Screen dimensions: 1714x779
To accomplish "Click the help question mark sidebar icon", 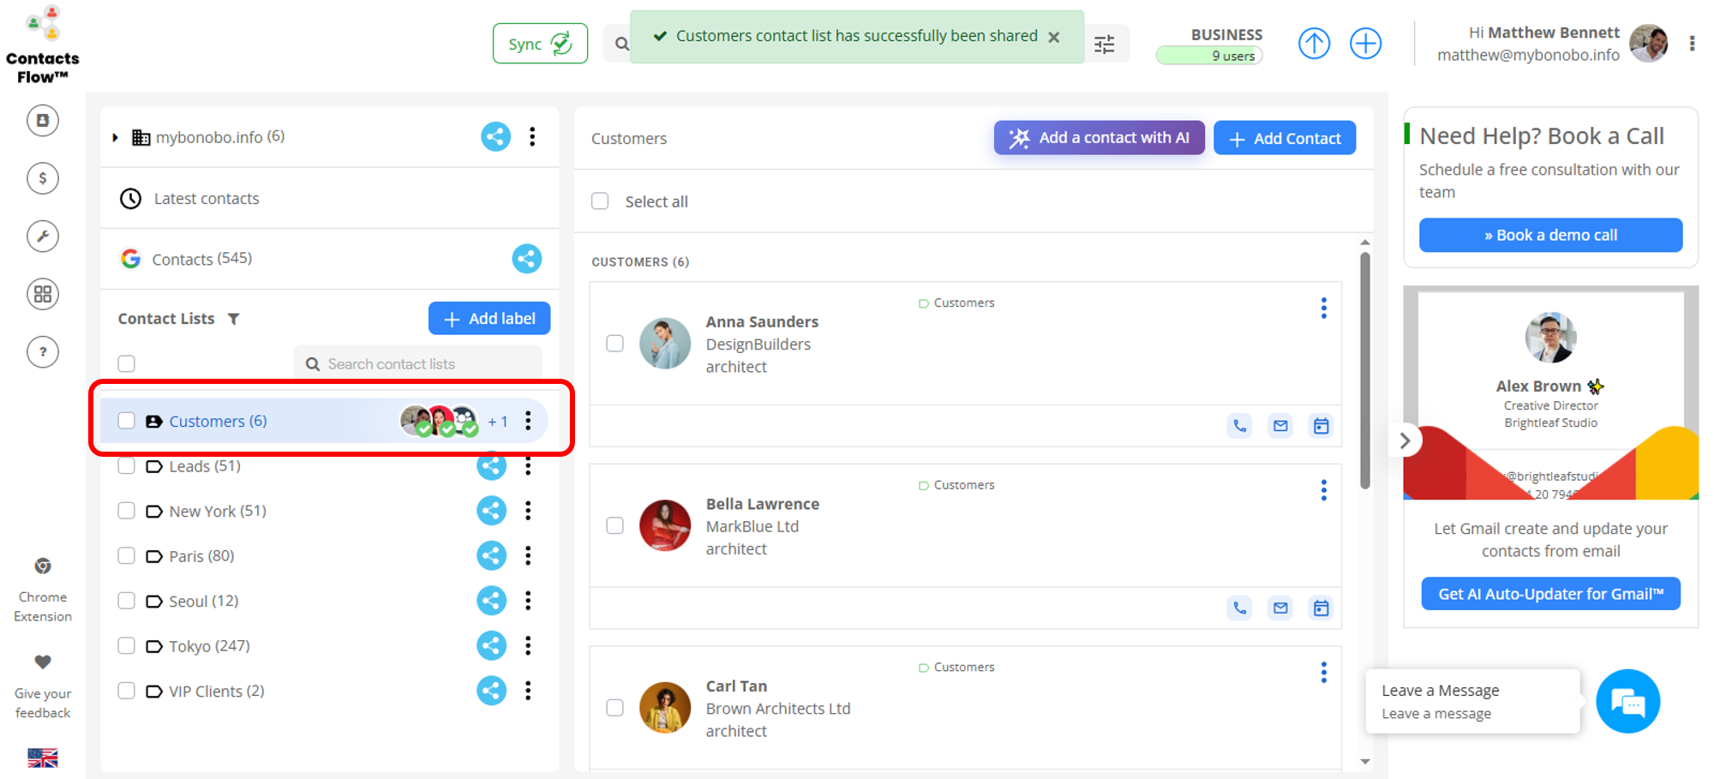I will [43, 352].
